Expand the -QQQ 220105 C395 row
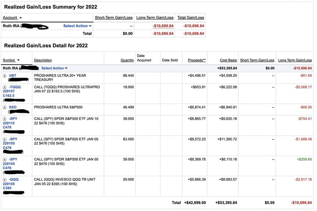 click(4, 179)
